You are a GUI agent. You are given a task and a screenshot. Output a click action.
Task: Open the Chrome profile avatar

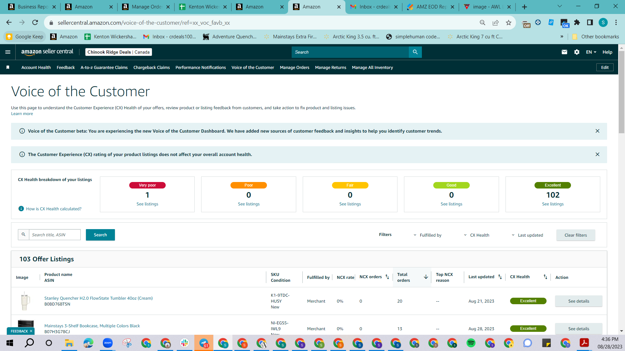coord(603,22)
